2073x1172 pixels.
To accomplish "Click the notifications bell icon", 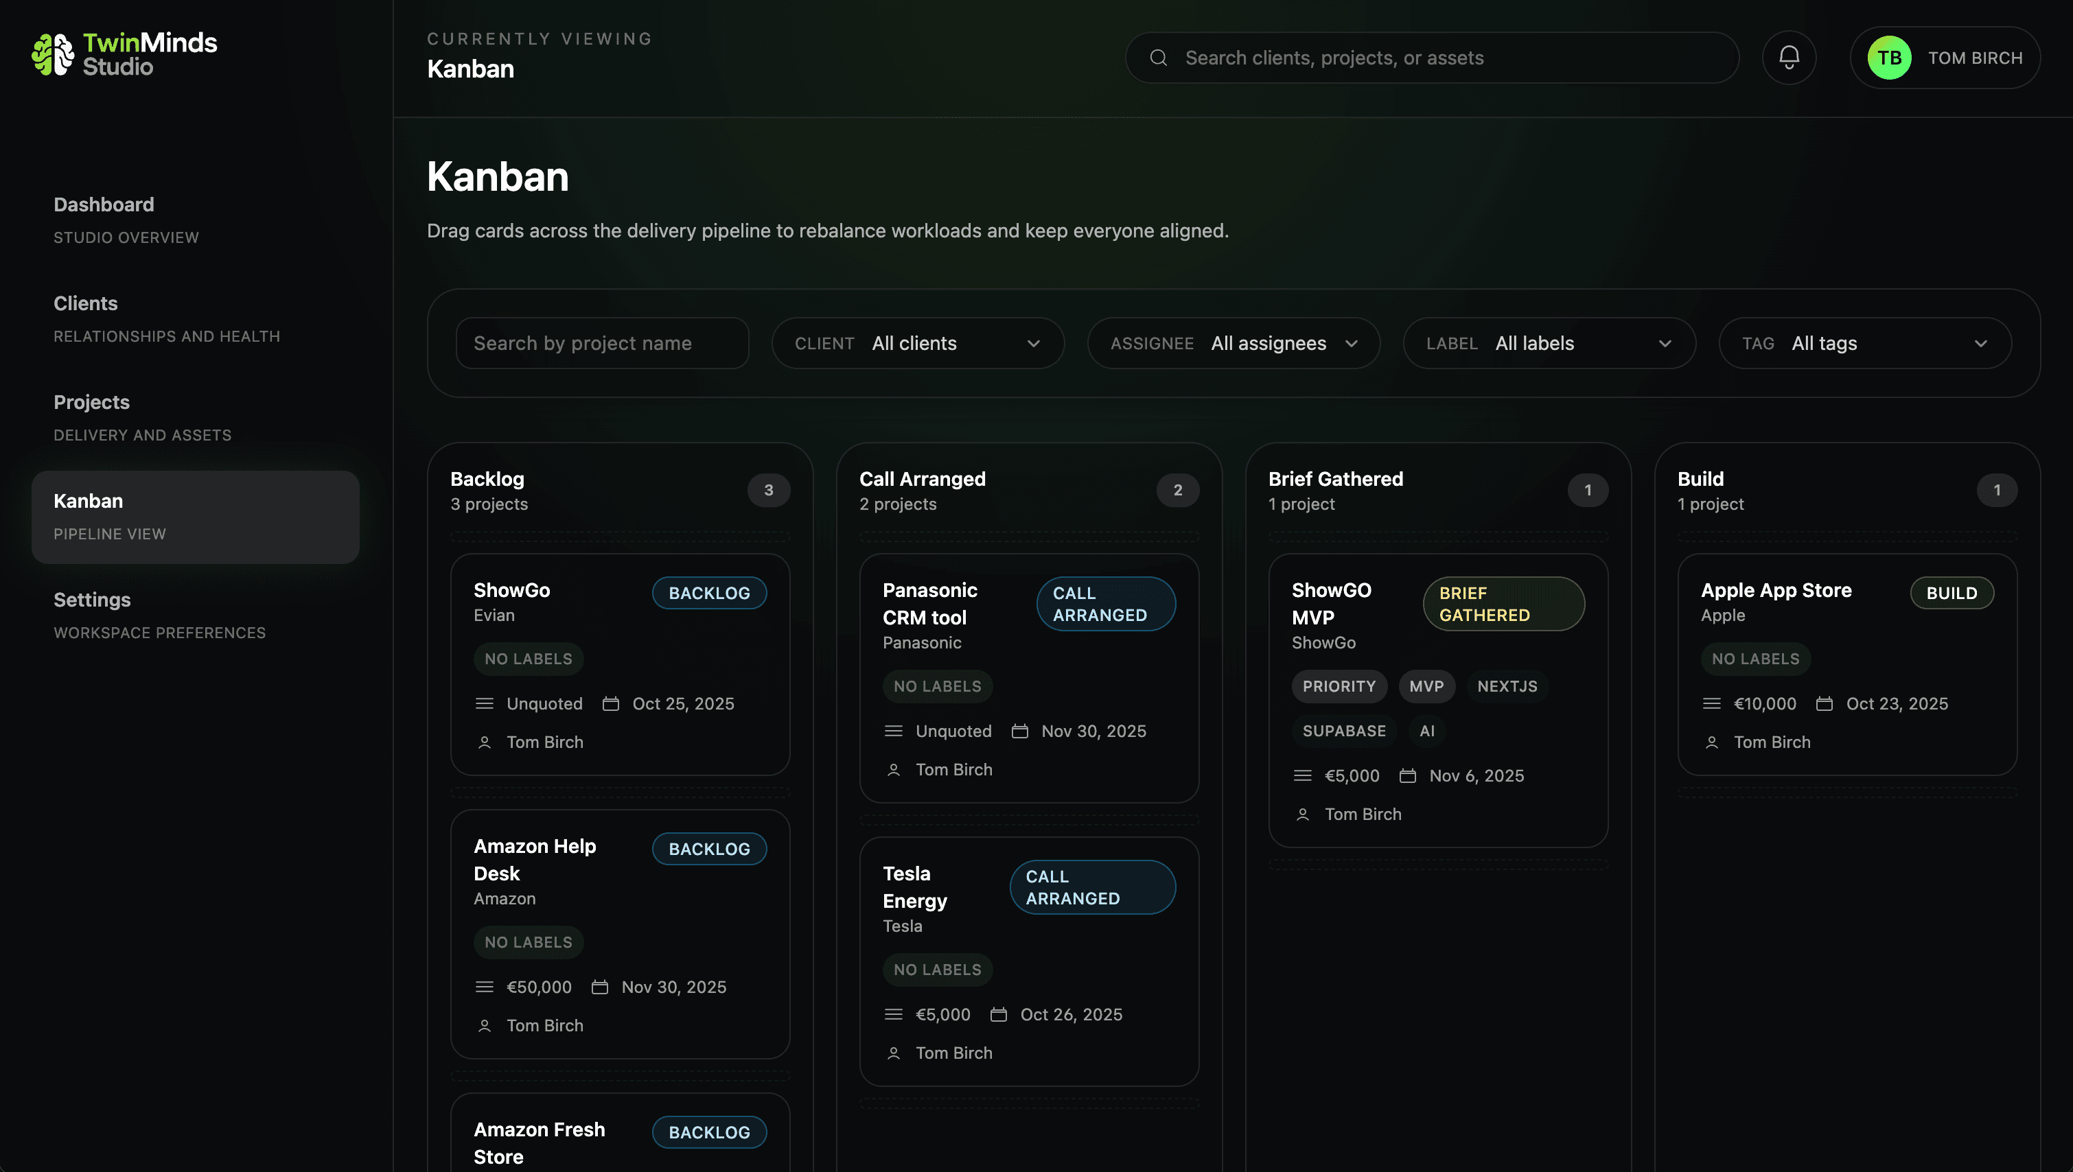I will tap(1788, 57).
